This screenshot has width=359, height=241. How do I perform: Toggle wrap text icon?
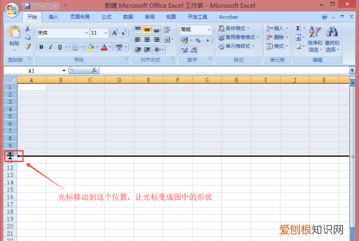coord(167,29)
